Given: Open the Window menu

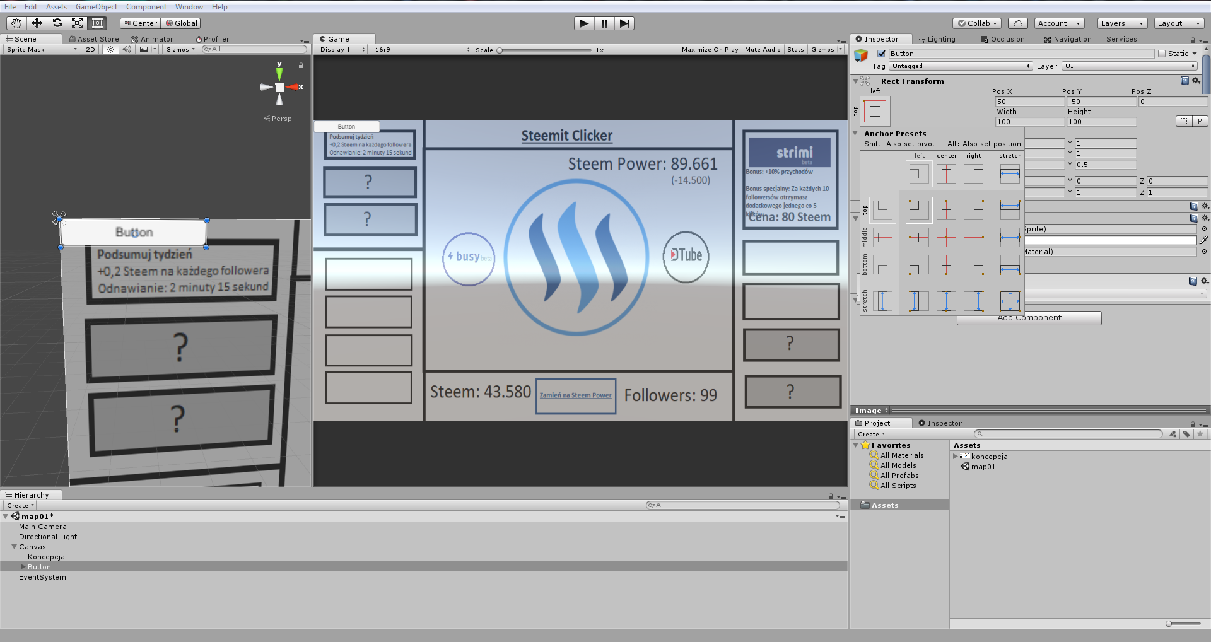Looking at the screenshot, I should tap(189, 7).
